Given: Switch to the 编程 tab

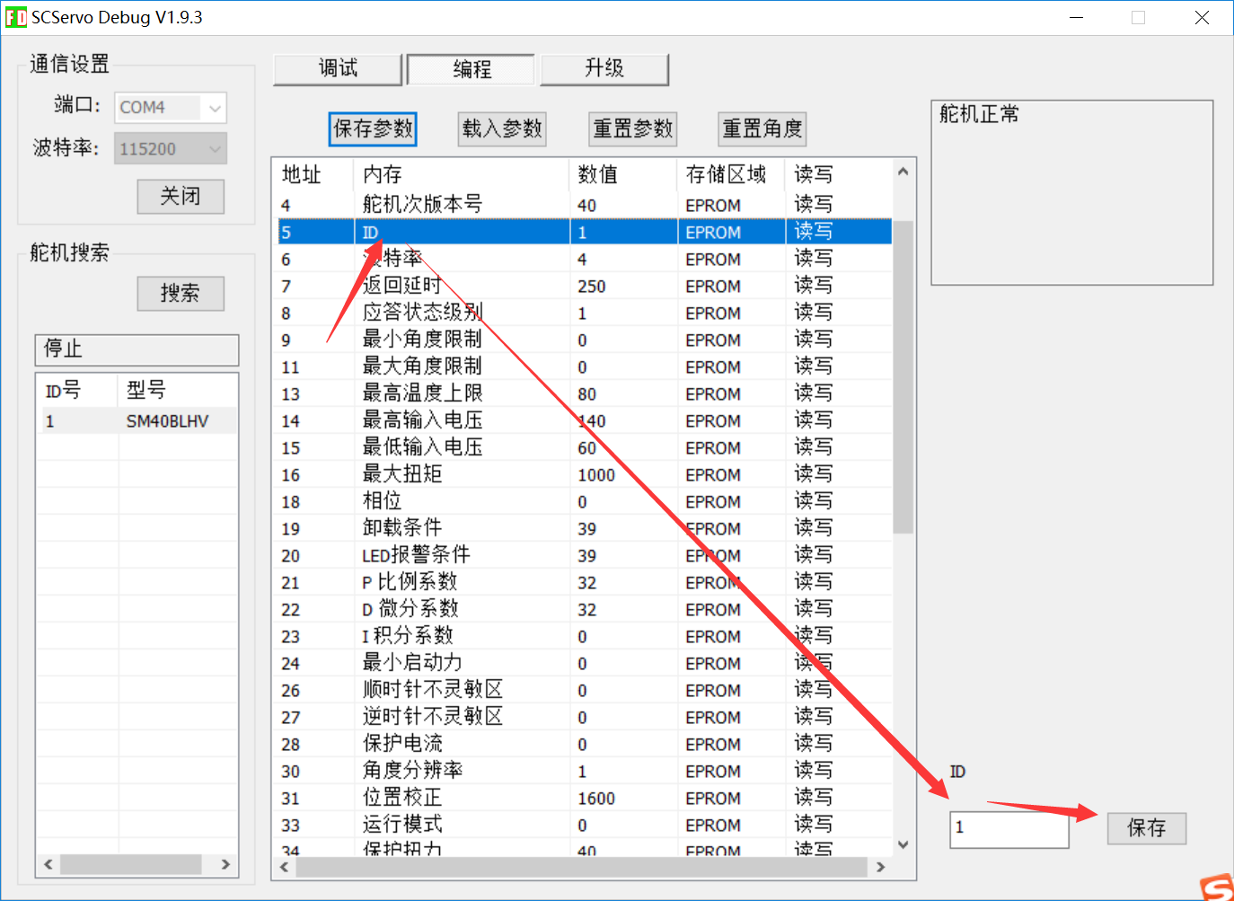Looking at the screenshot, I should click(x=472, y=69).
